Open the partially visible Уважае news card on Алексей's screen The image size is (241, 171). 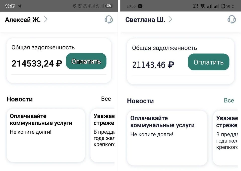click(x=103, y=135)
